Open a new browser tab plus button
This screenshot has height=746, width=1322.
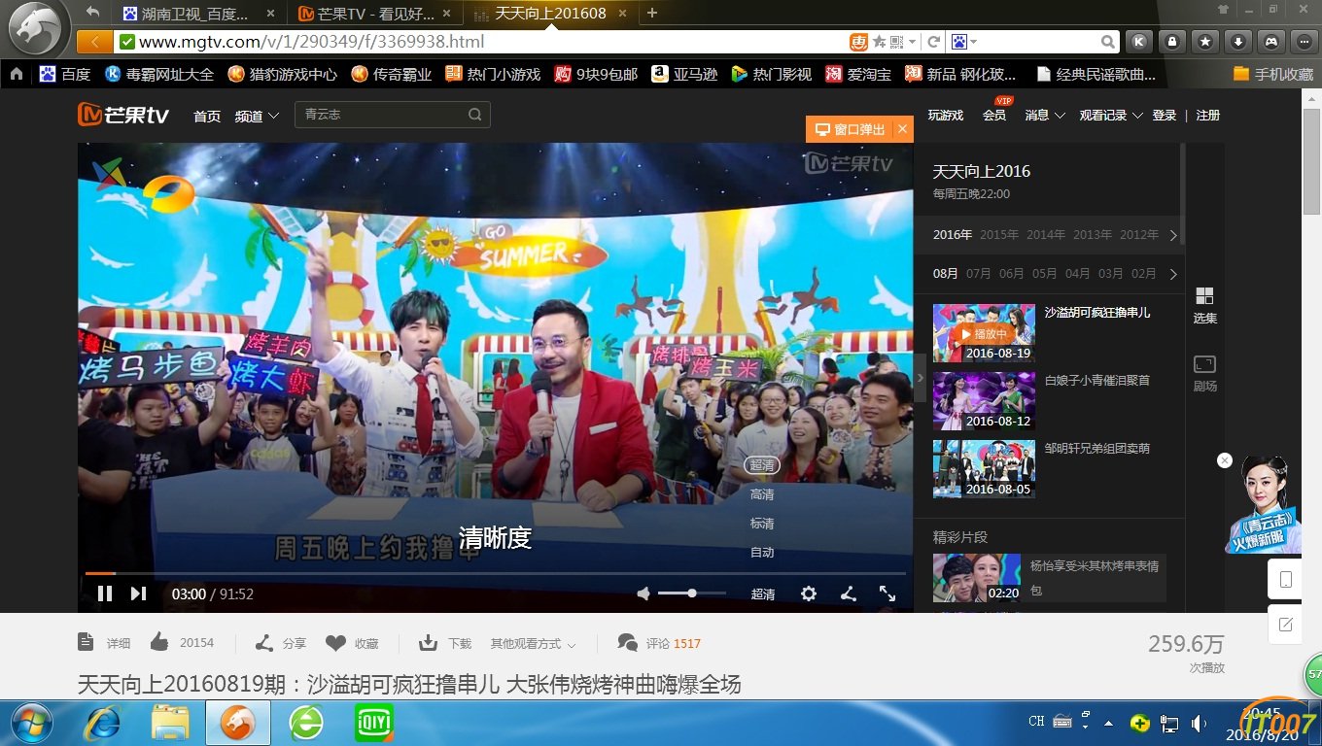pos(652,13)
